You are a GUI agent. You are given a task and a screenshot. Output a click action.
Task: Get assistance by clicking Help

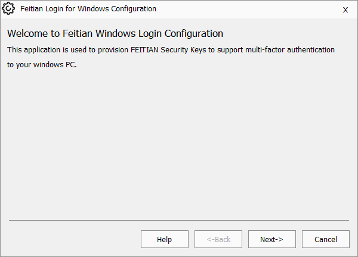click(x=165, y=239)
